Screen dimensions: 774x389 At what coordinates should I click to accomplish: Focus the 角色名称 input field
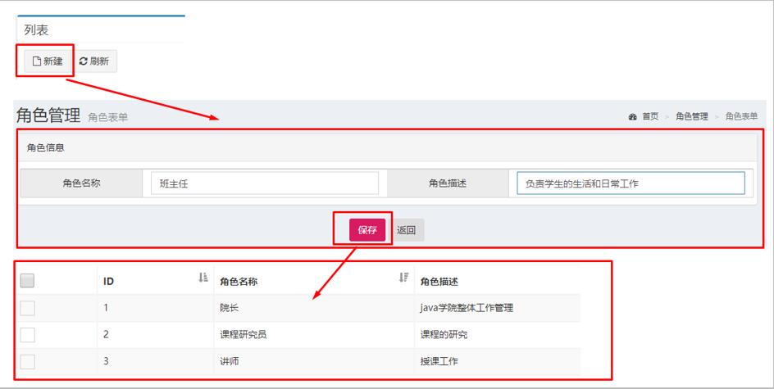tap(265, 183)
